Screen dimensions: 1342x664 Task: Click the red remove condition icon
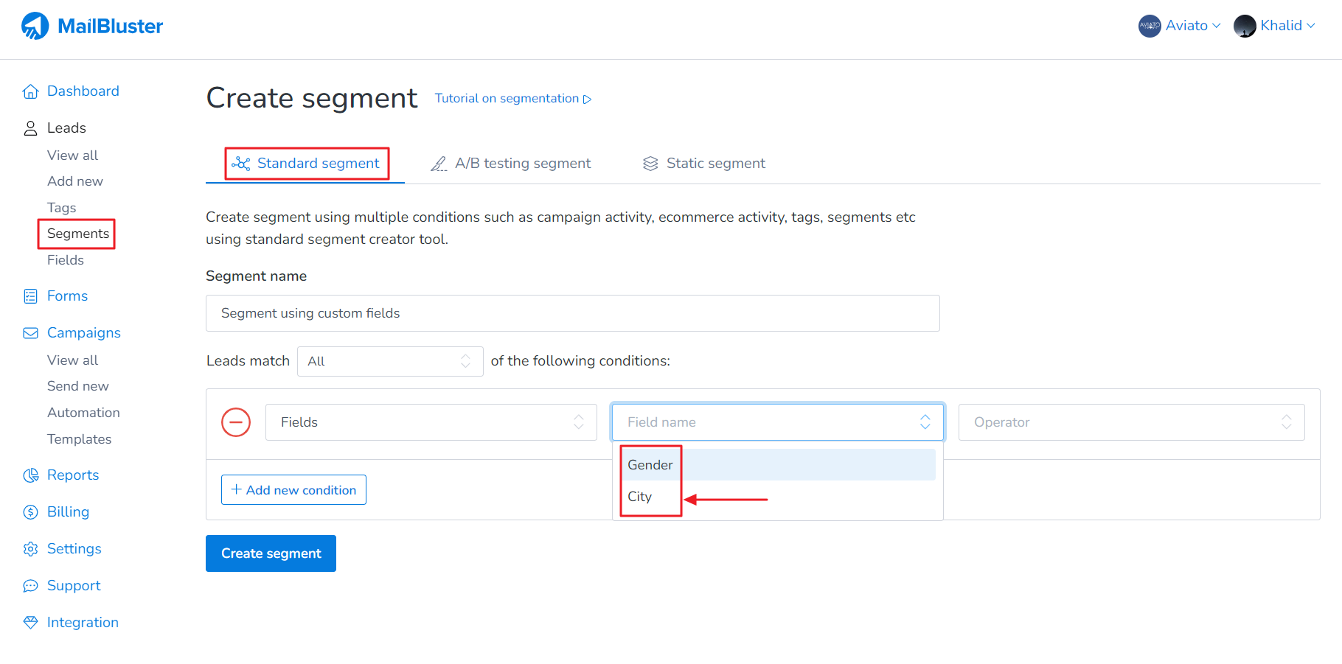pos(236,422)
